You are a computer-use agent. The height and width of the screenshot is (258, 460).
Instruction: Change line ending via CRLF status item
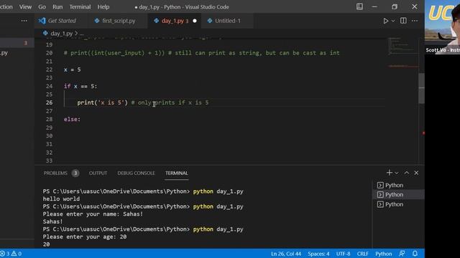(x=362, y=254)
